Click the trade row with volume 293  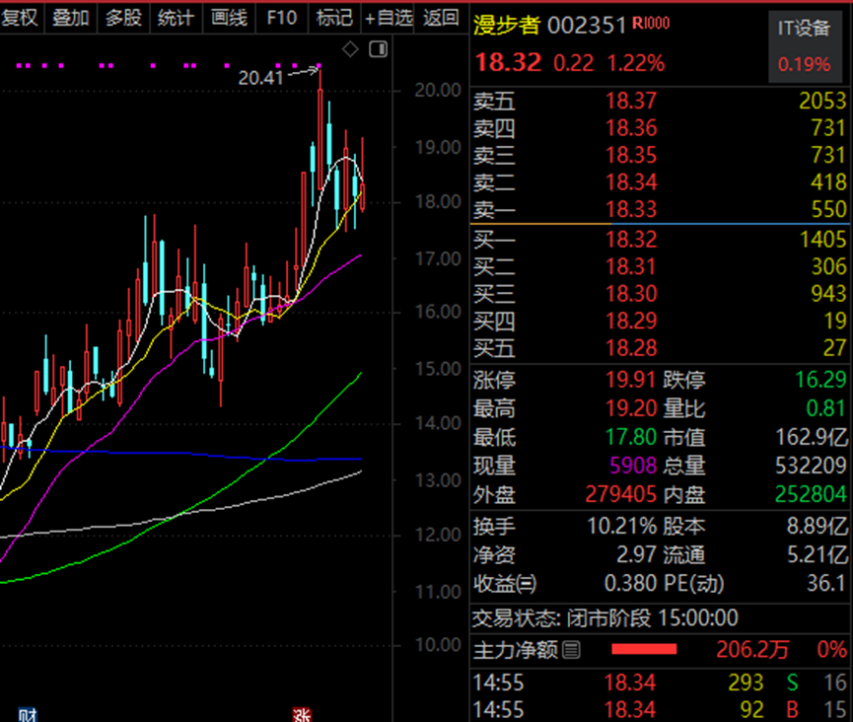pyautogui.click(x=660, y=683)
